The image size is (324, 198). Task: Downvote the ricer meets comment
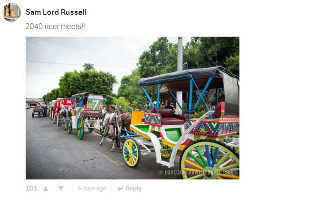pos(60,188)
